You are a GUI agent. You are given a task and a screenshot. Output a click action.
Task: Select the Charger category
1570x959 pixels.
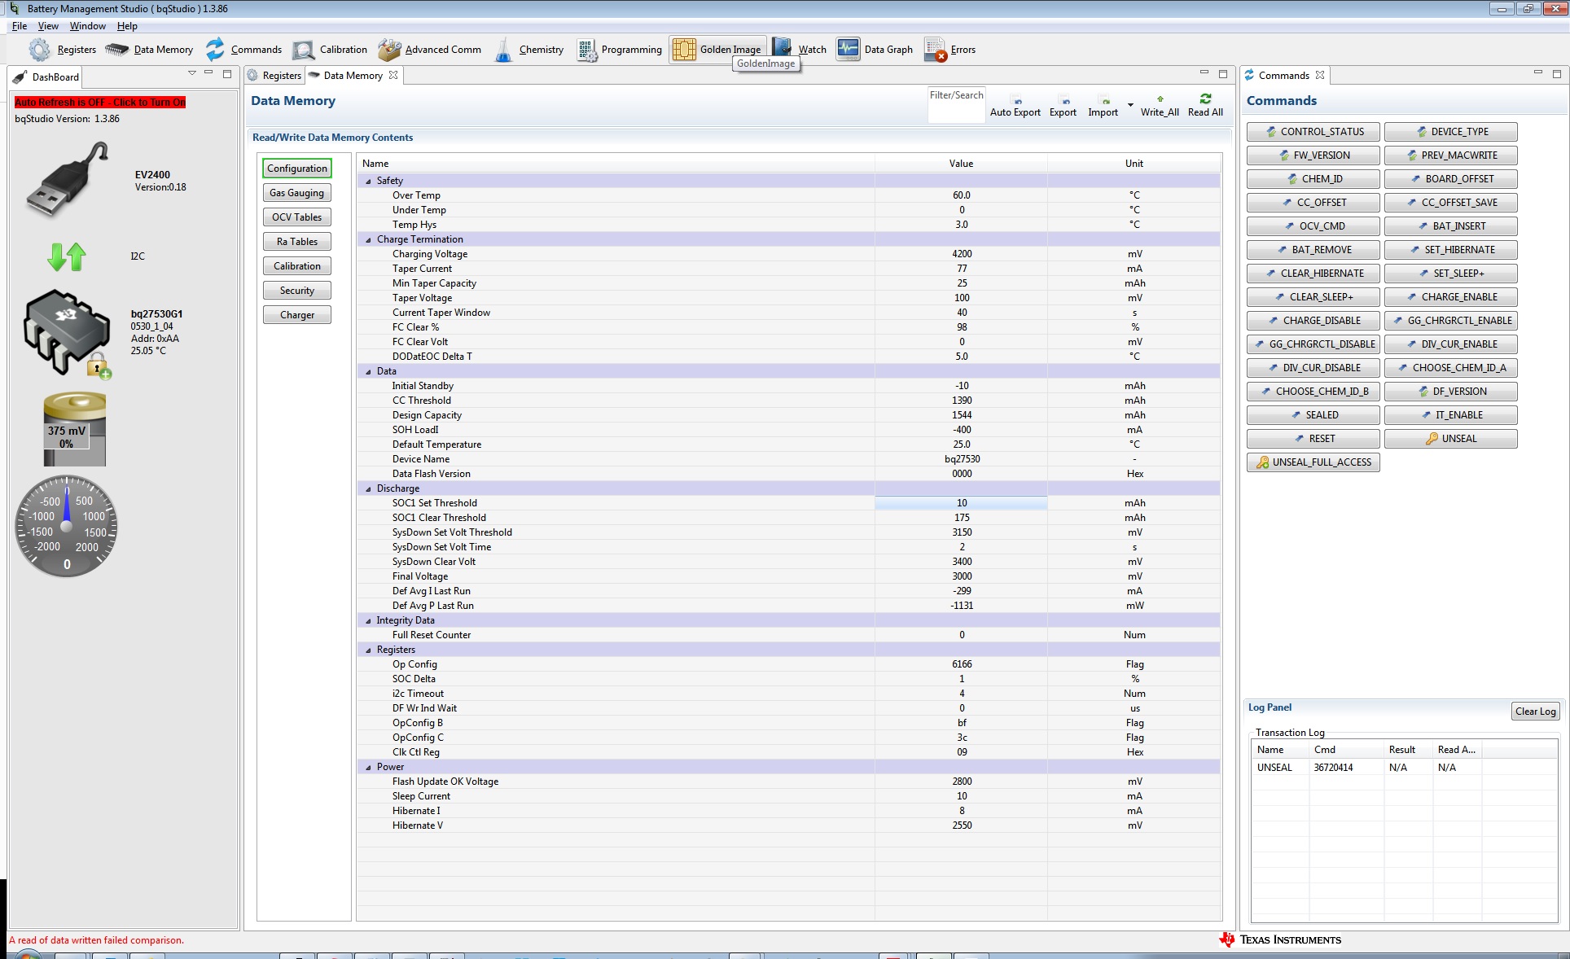(x=296, y=315)
